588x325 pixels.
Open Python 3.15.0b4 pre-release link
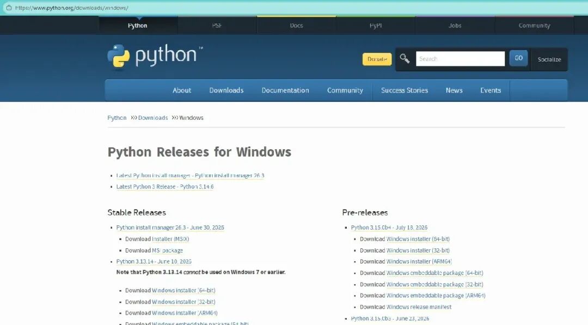click(389, 228)
